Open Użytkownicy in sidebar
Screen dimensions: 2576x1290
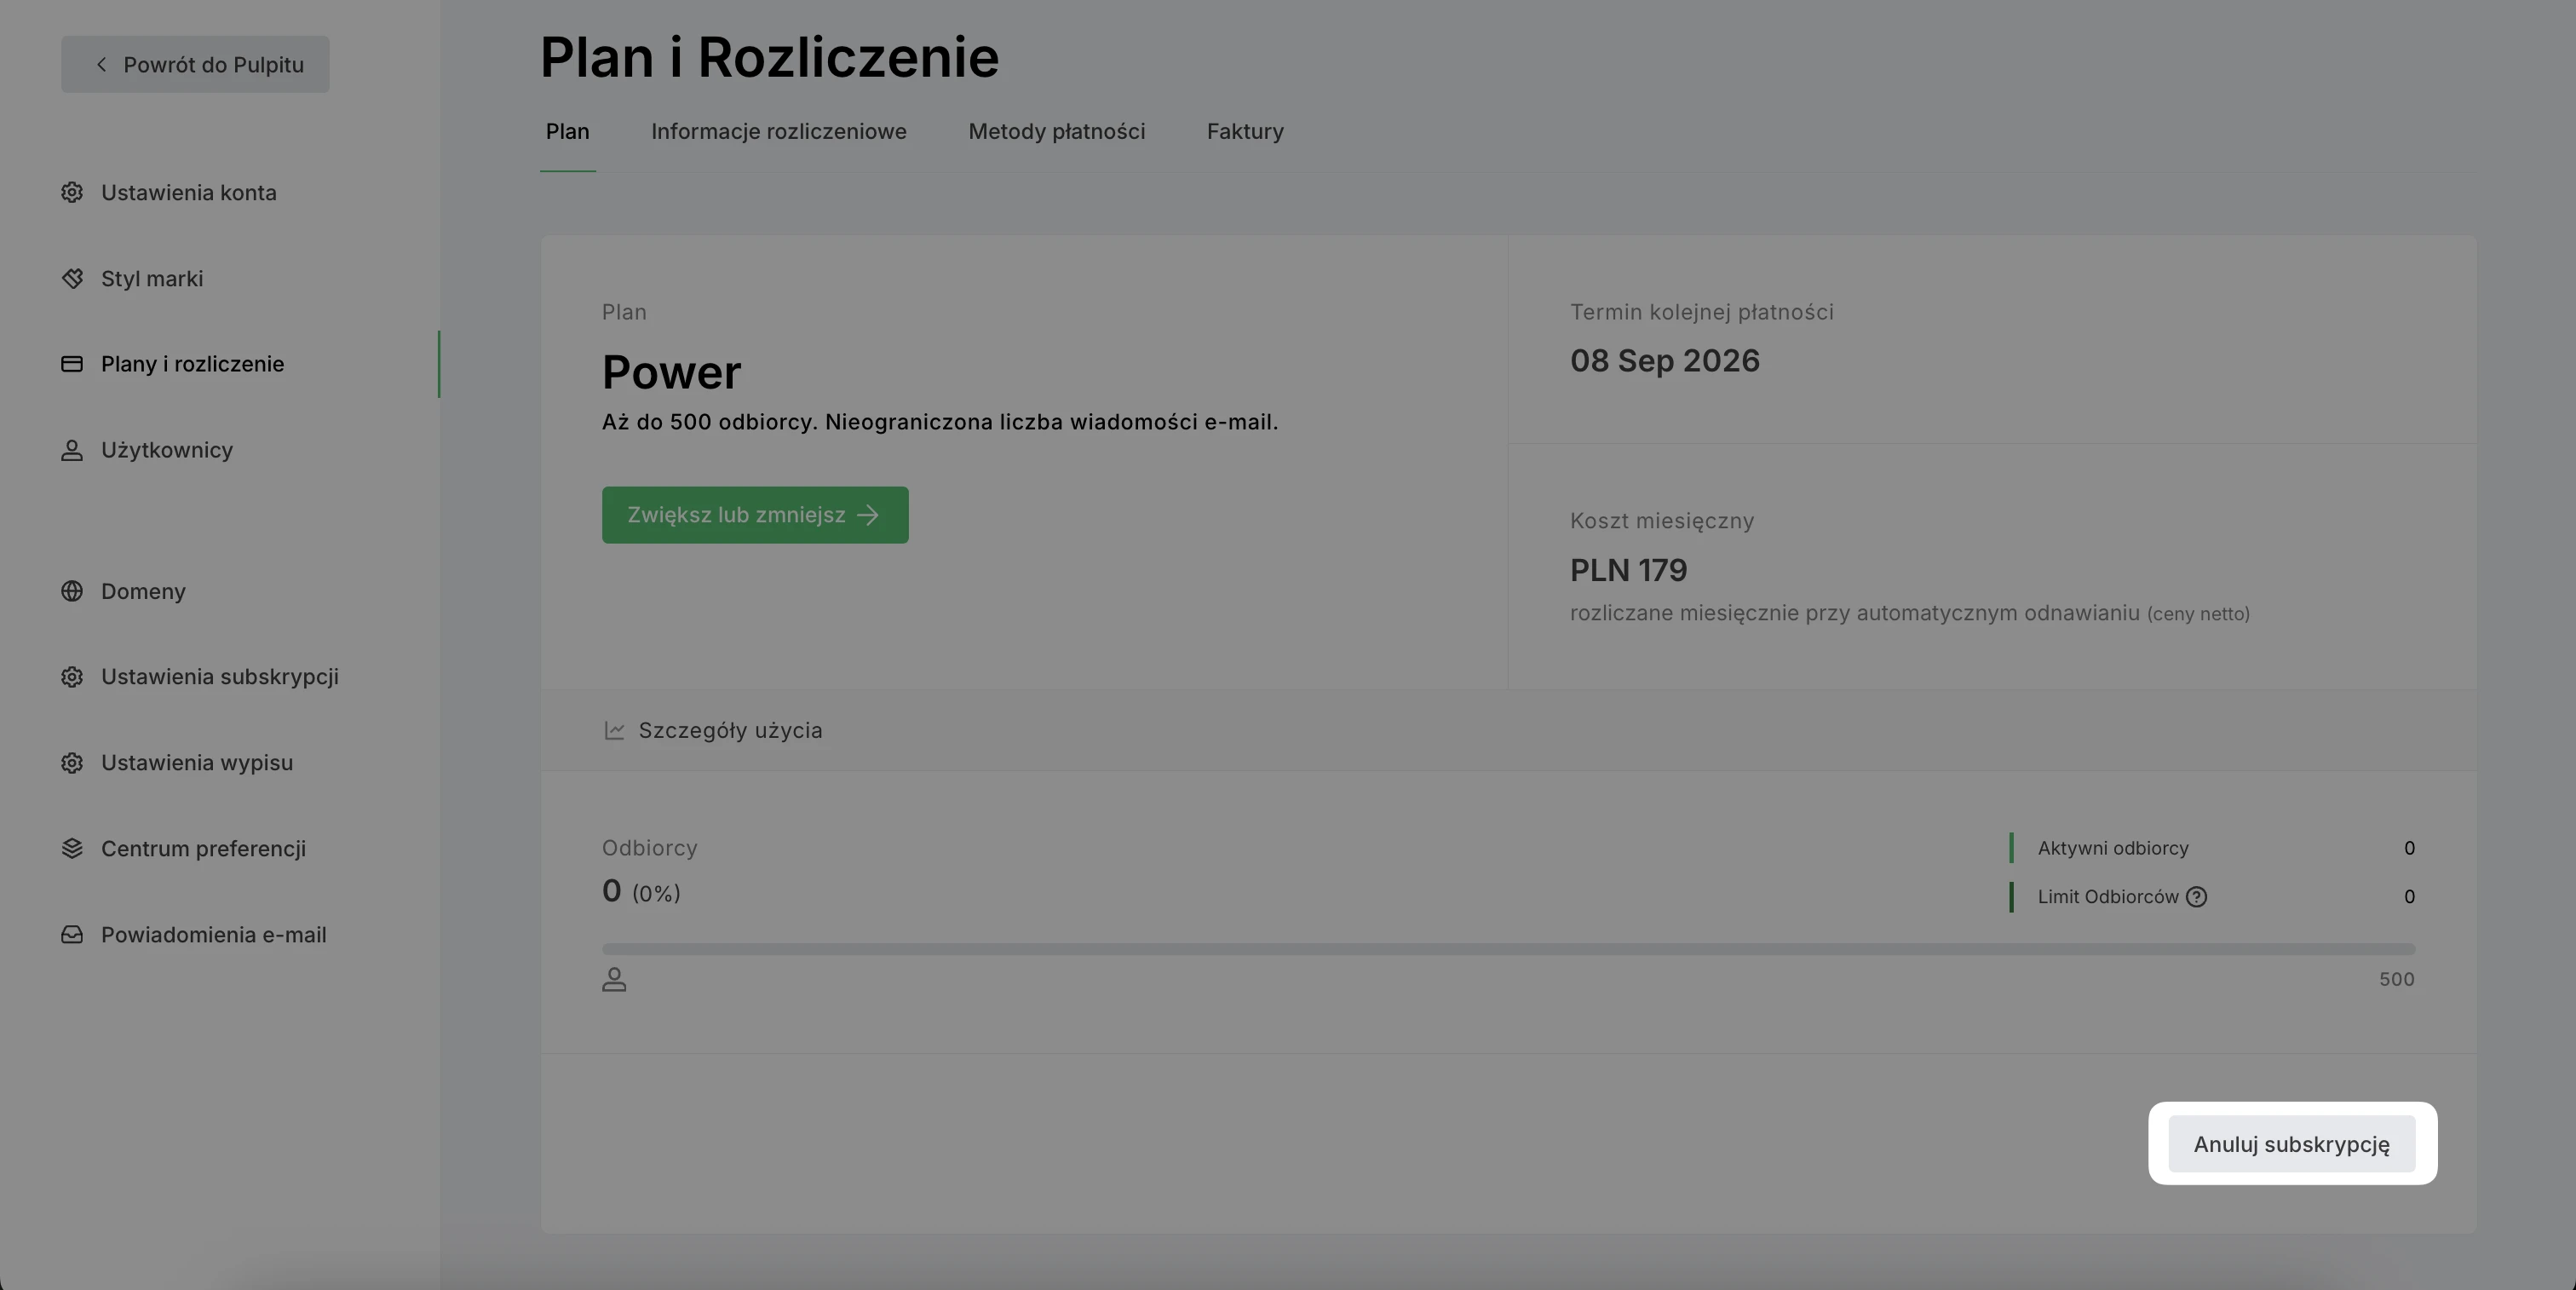click(x=167, y=450)
